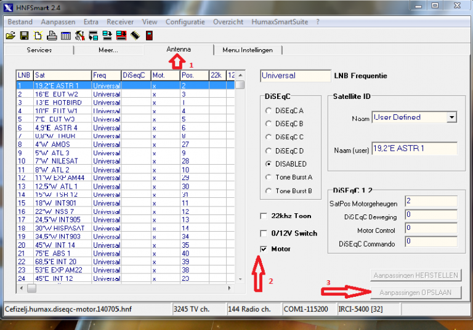Uncheck the Motor checkbox
Viewport: 473px width, 330px height.
coord(264,249)
